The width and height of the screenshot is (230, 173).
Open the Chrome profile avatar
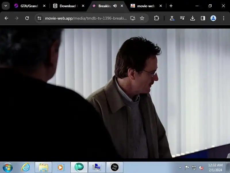(213, 18)
